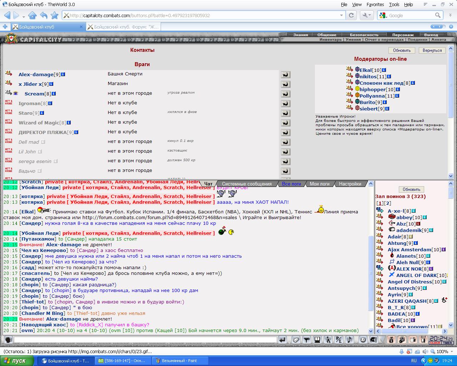
Task: Click the Обновить button above Модераторы on-line
Action: coord(402,50)
